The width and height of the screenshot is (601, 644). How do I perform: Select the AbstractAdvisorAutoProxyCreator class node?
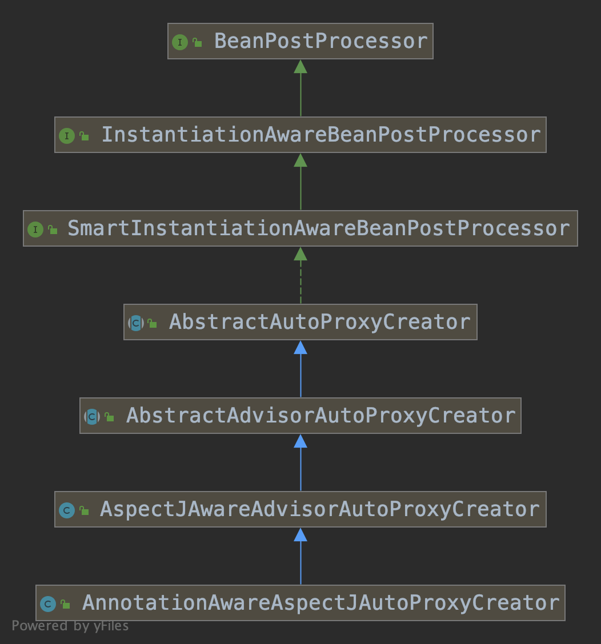pos(300,416)
